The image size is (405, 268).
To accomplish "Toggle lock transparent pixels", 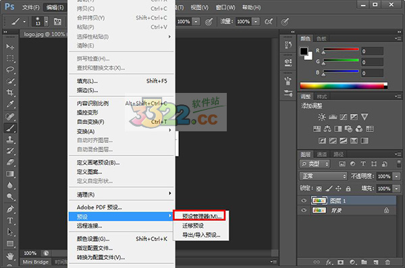I will 319,189.
